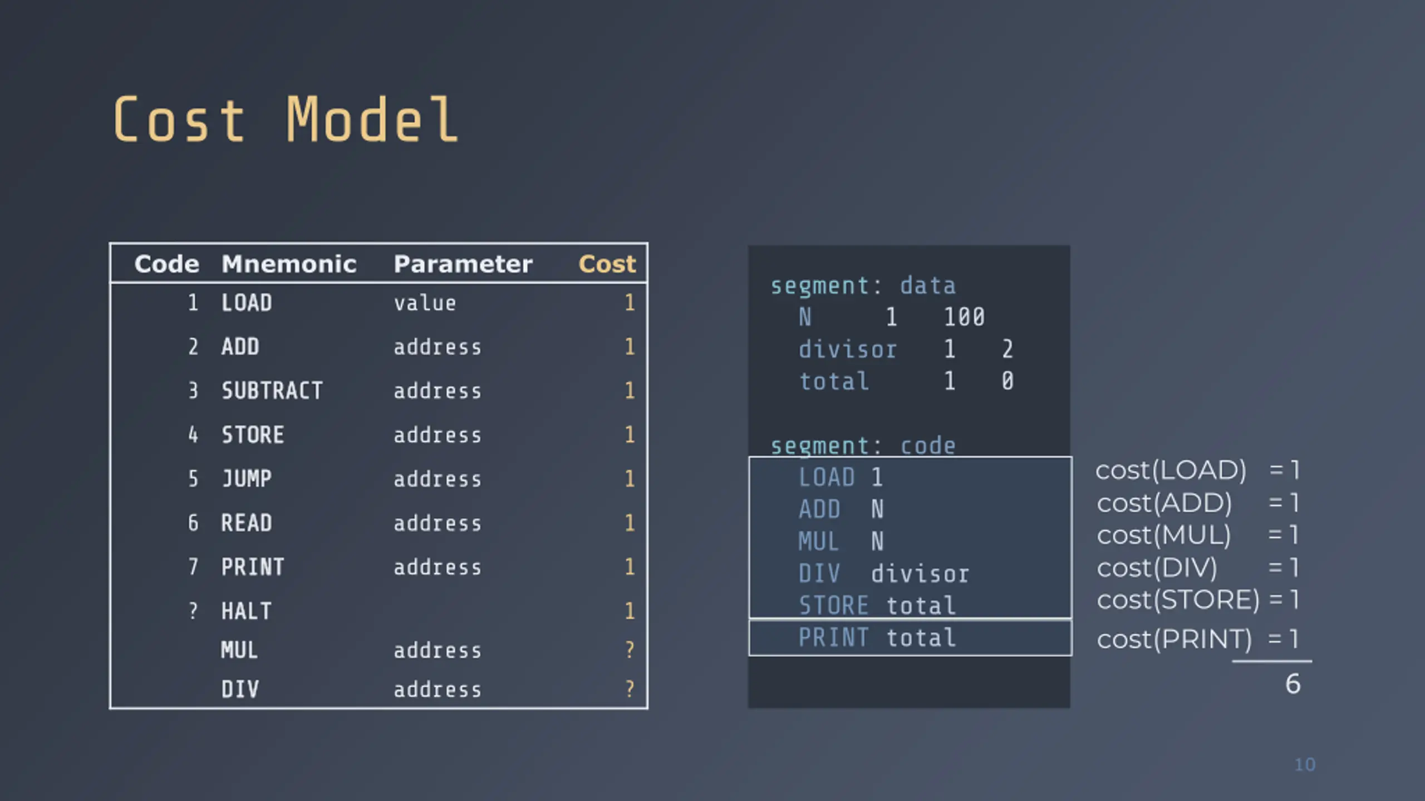This screenshot has height=801, width=1425.
Task: Click the "STORE total" code line
Action: click(x=877, y=605)
